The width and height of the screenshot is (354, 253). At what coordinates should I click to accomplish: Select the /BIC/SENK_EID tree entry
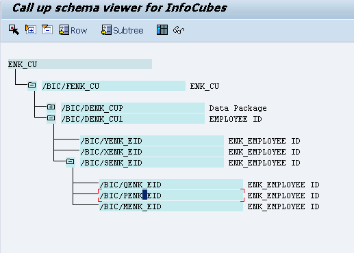pyautogui.click(x=152, y=163)
